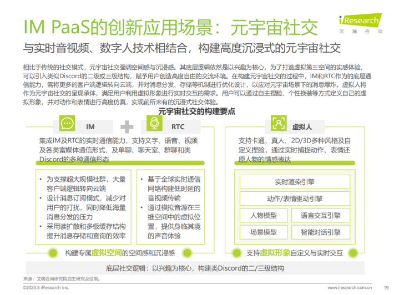Select the 场景模型 box

click(264, 232)
